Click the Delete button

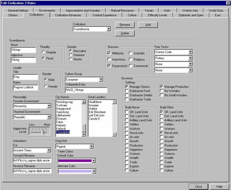[x=125, y=33]
